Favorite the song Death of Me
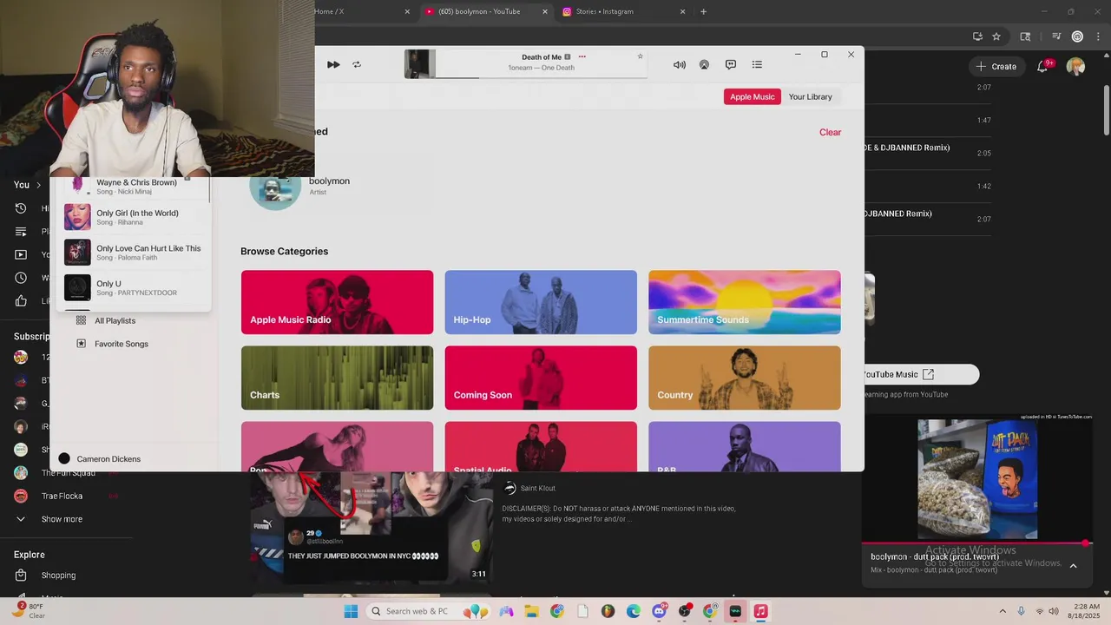 [641, 56]
